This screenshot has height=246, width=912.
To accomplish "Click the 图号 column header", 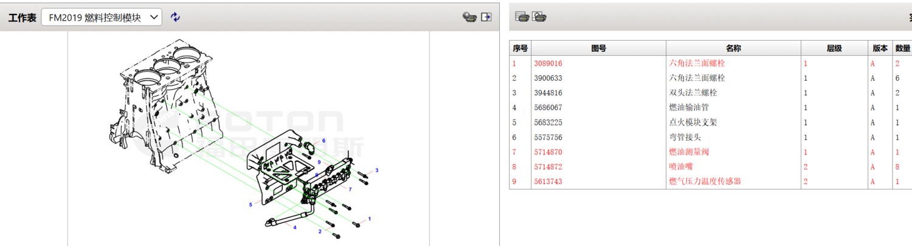I will (598, 49).
